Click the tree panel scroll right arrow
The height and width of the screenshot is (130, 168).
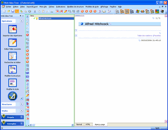click(x=73, y=125)
